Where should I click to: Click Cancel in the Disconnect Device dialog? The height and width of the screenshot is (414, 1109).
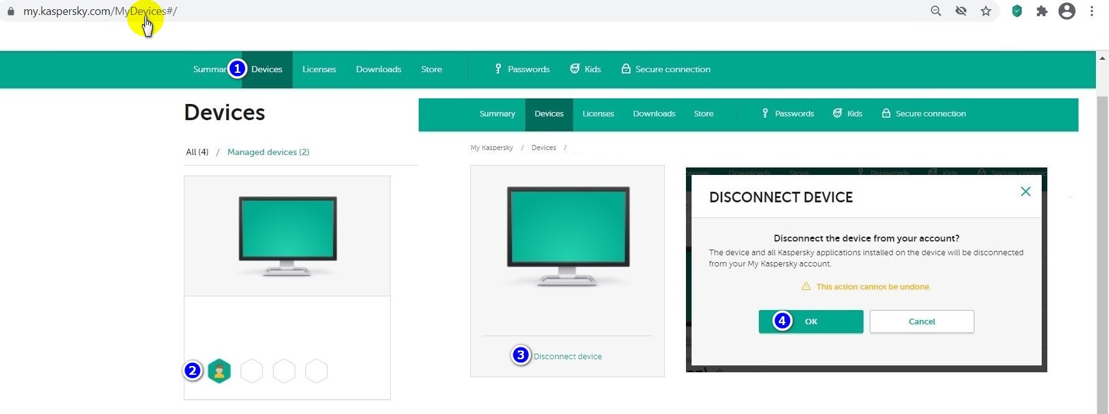[921, 321]
